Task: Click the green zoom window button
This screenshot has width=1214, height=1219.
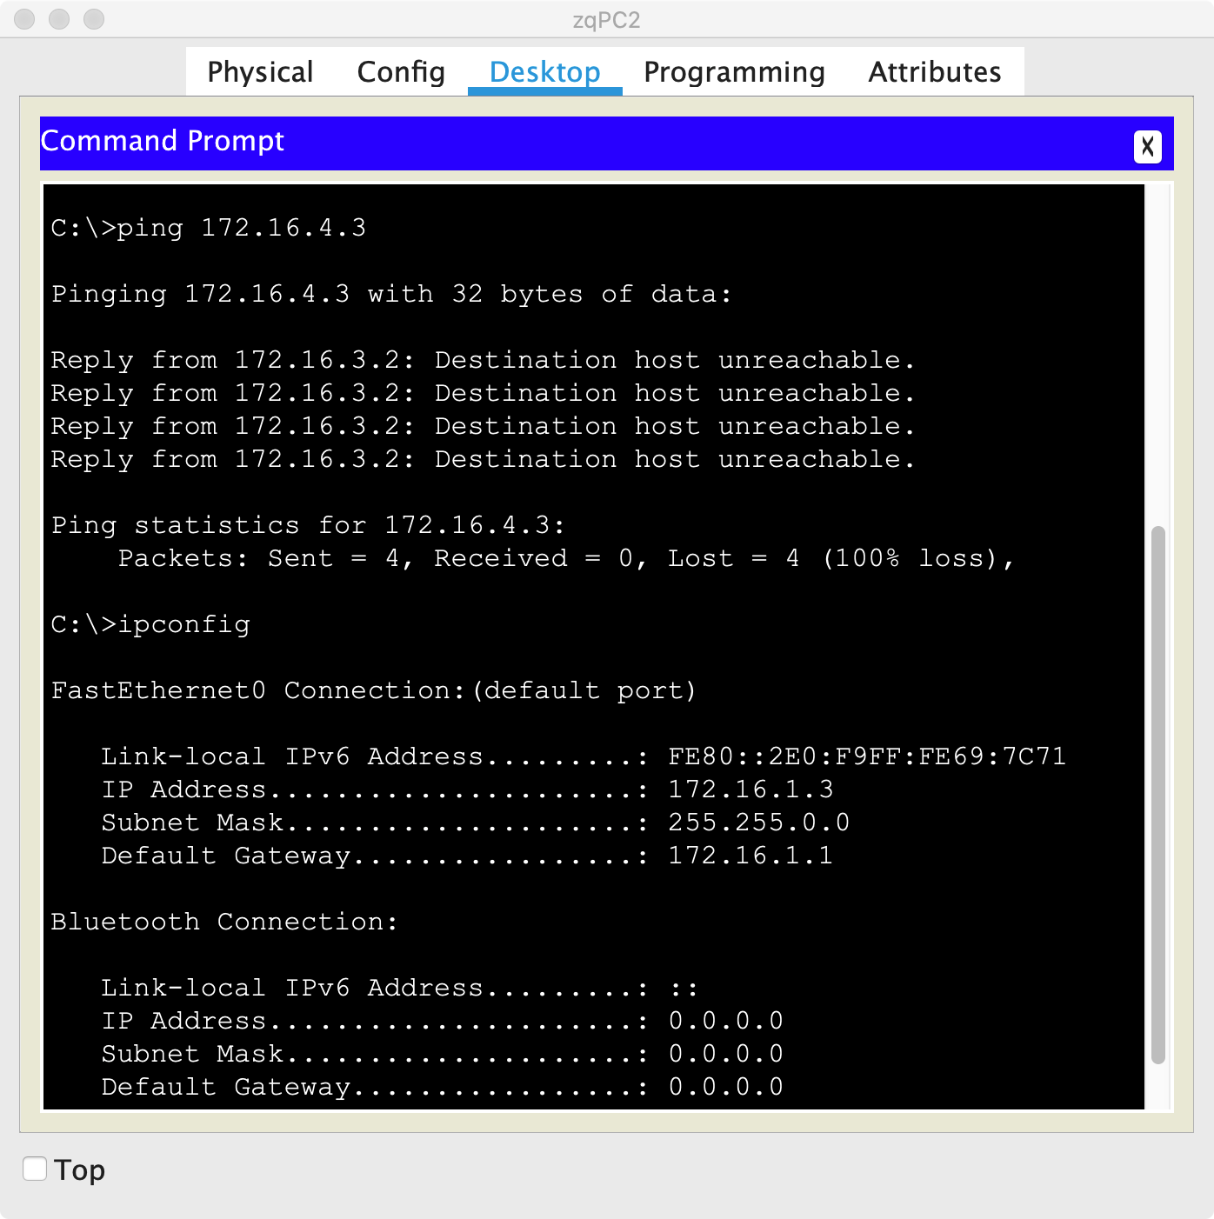Action: 94,18
